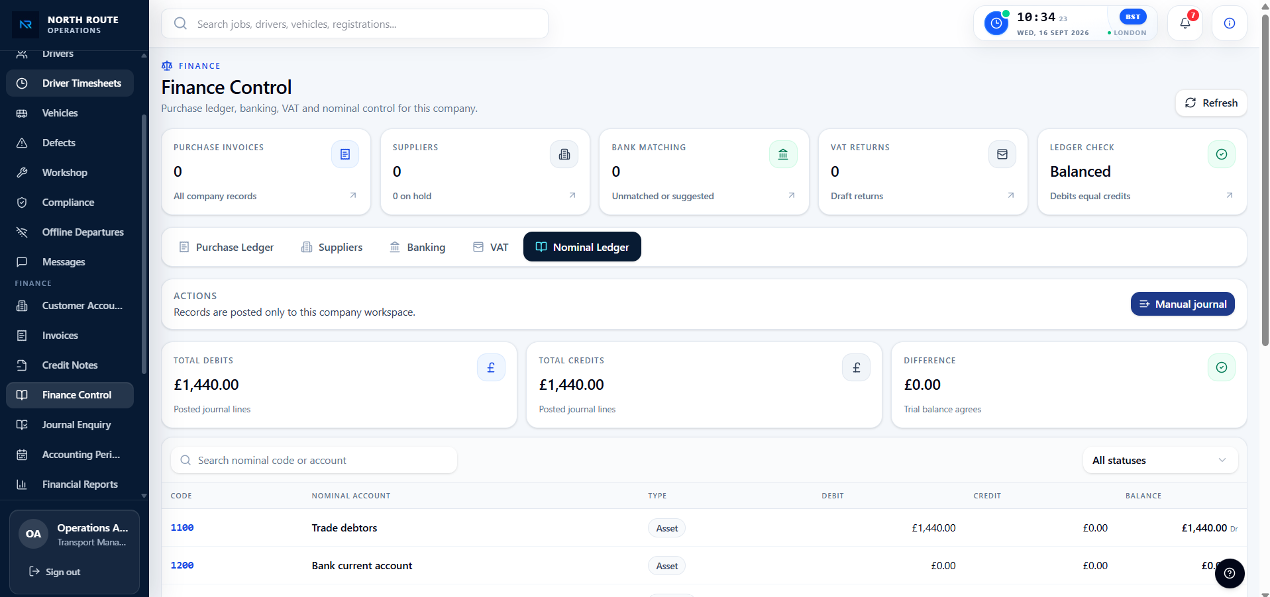Open arrow on Bank Matching card
1270x597 pixels.
pos(792,195)
